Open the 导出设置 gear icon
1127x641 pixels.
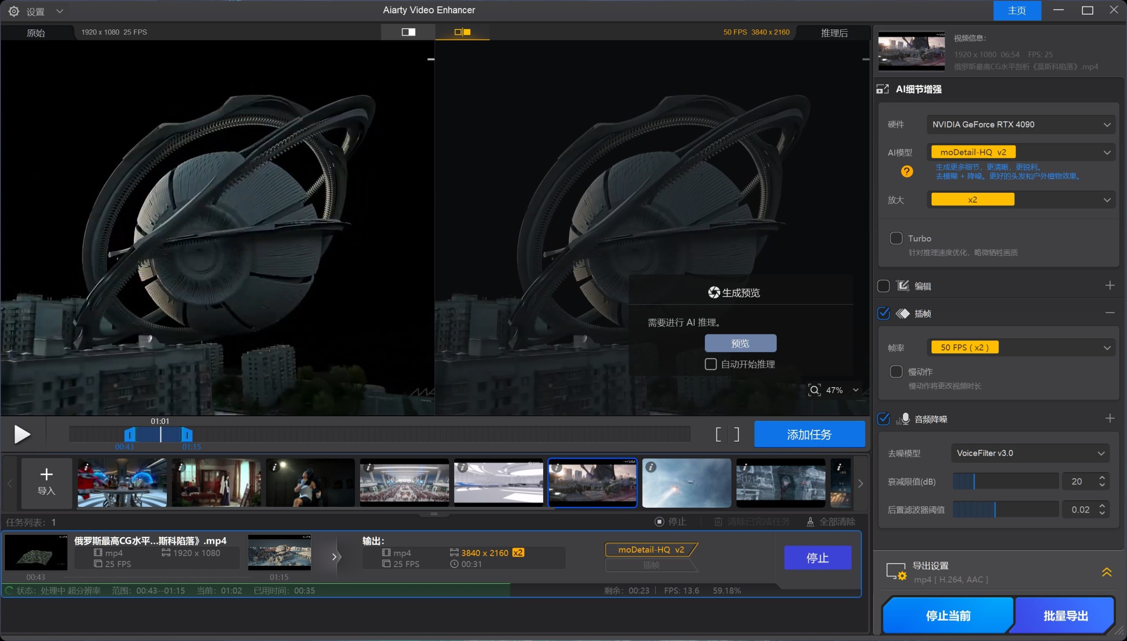click(896, 572)
